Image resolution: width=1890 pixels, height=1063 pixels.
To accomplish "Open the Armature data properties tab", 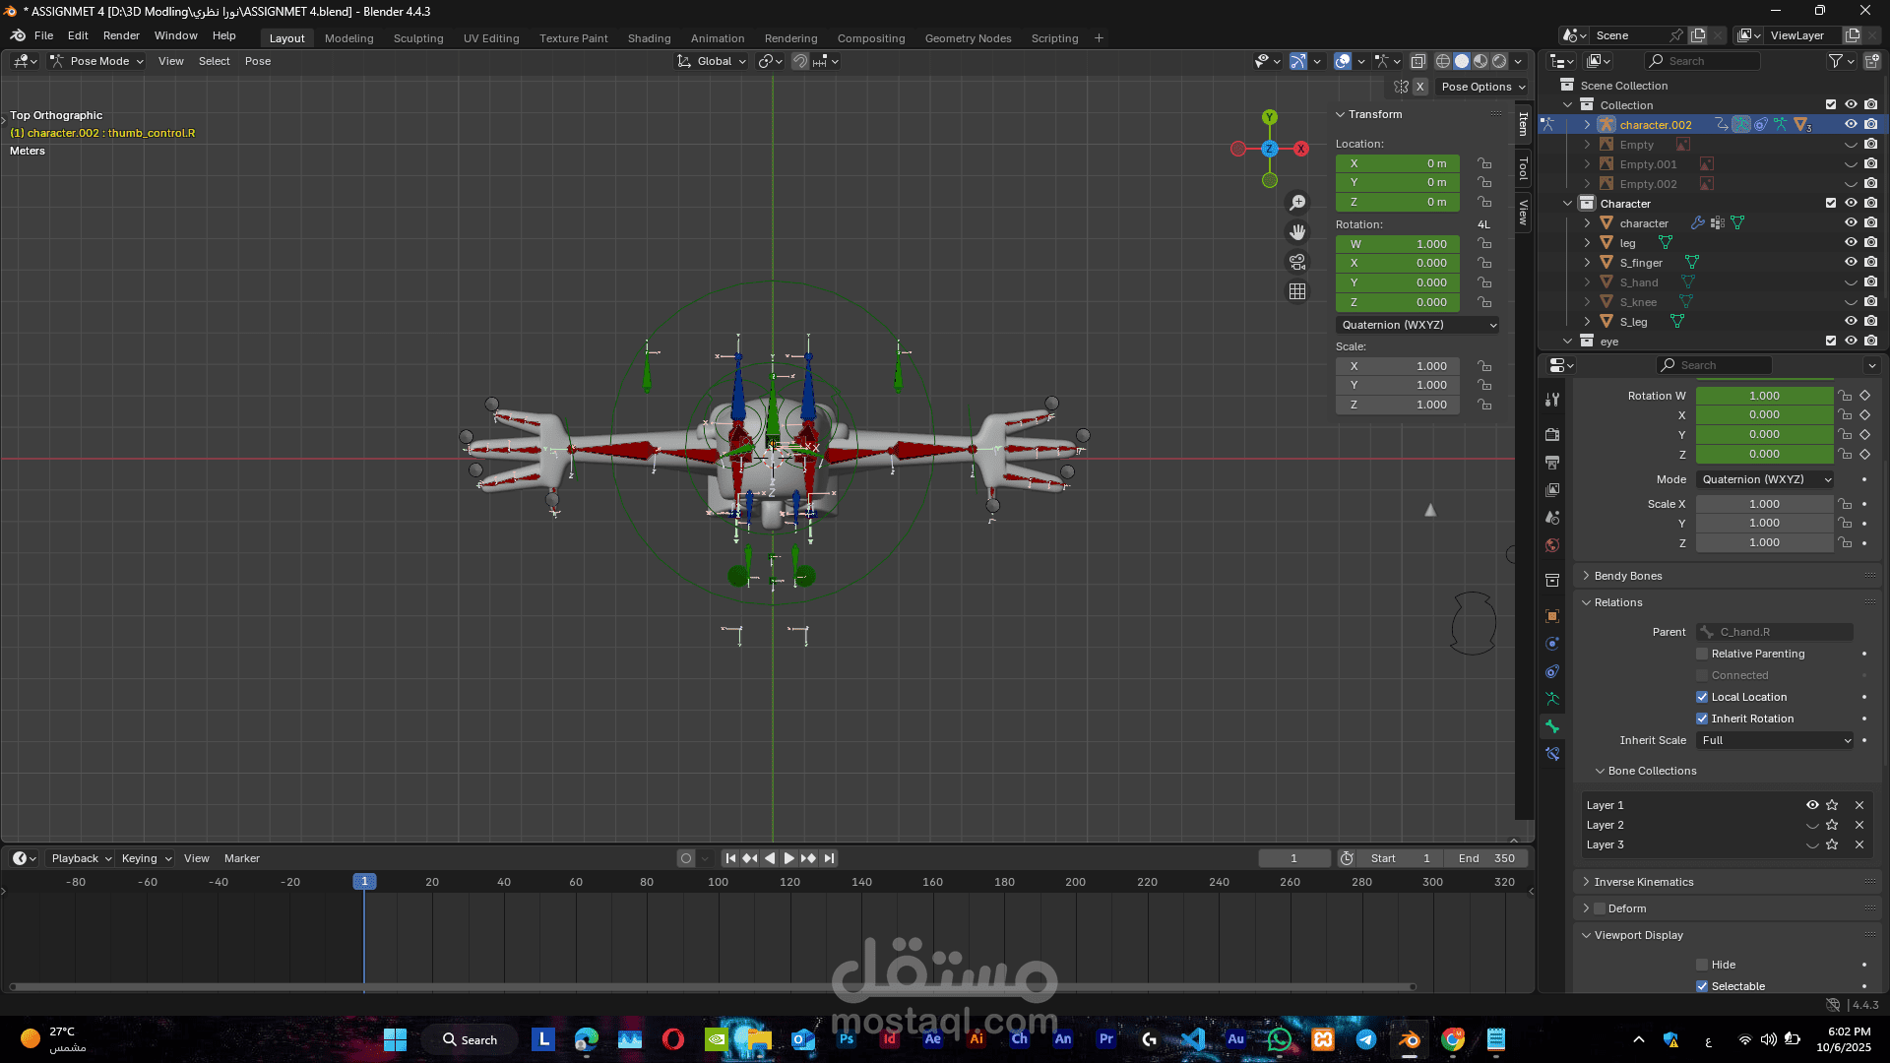I will point(1552,699).
